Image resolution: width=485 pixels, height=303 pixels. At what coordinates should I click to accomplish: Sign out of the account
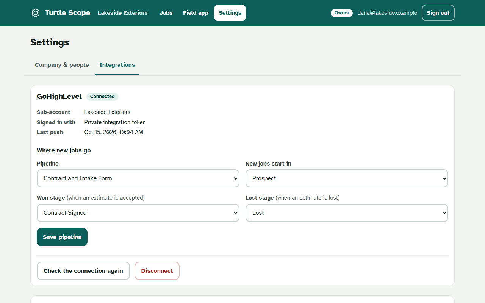[438, 13]
